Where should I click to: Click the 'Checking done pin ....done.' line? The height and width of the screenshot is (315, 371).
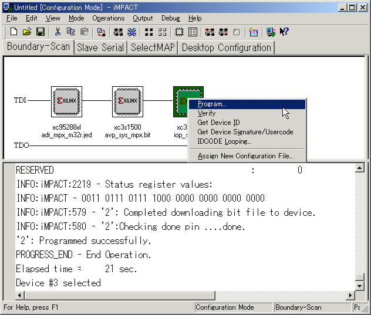pos(131,226)
